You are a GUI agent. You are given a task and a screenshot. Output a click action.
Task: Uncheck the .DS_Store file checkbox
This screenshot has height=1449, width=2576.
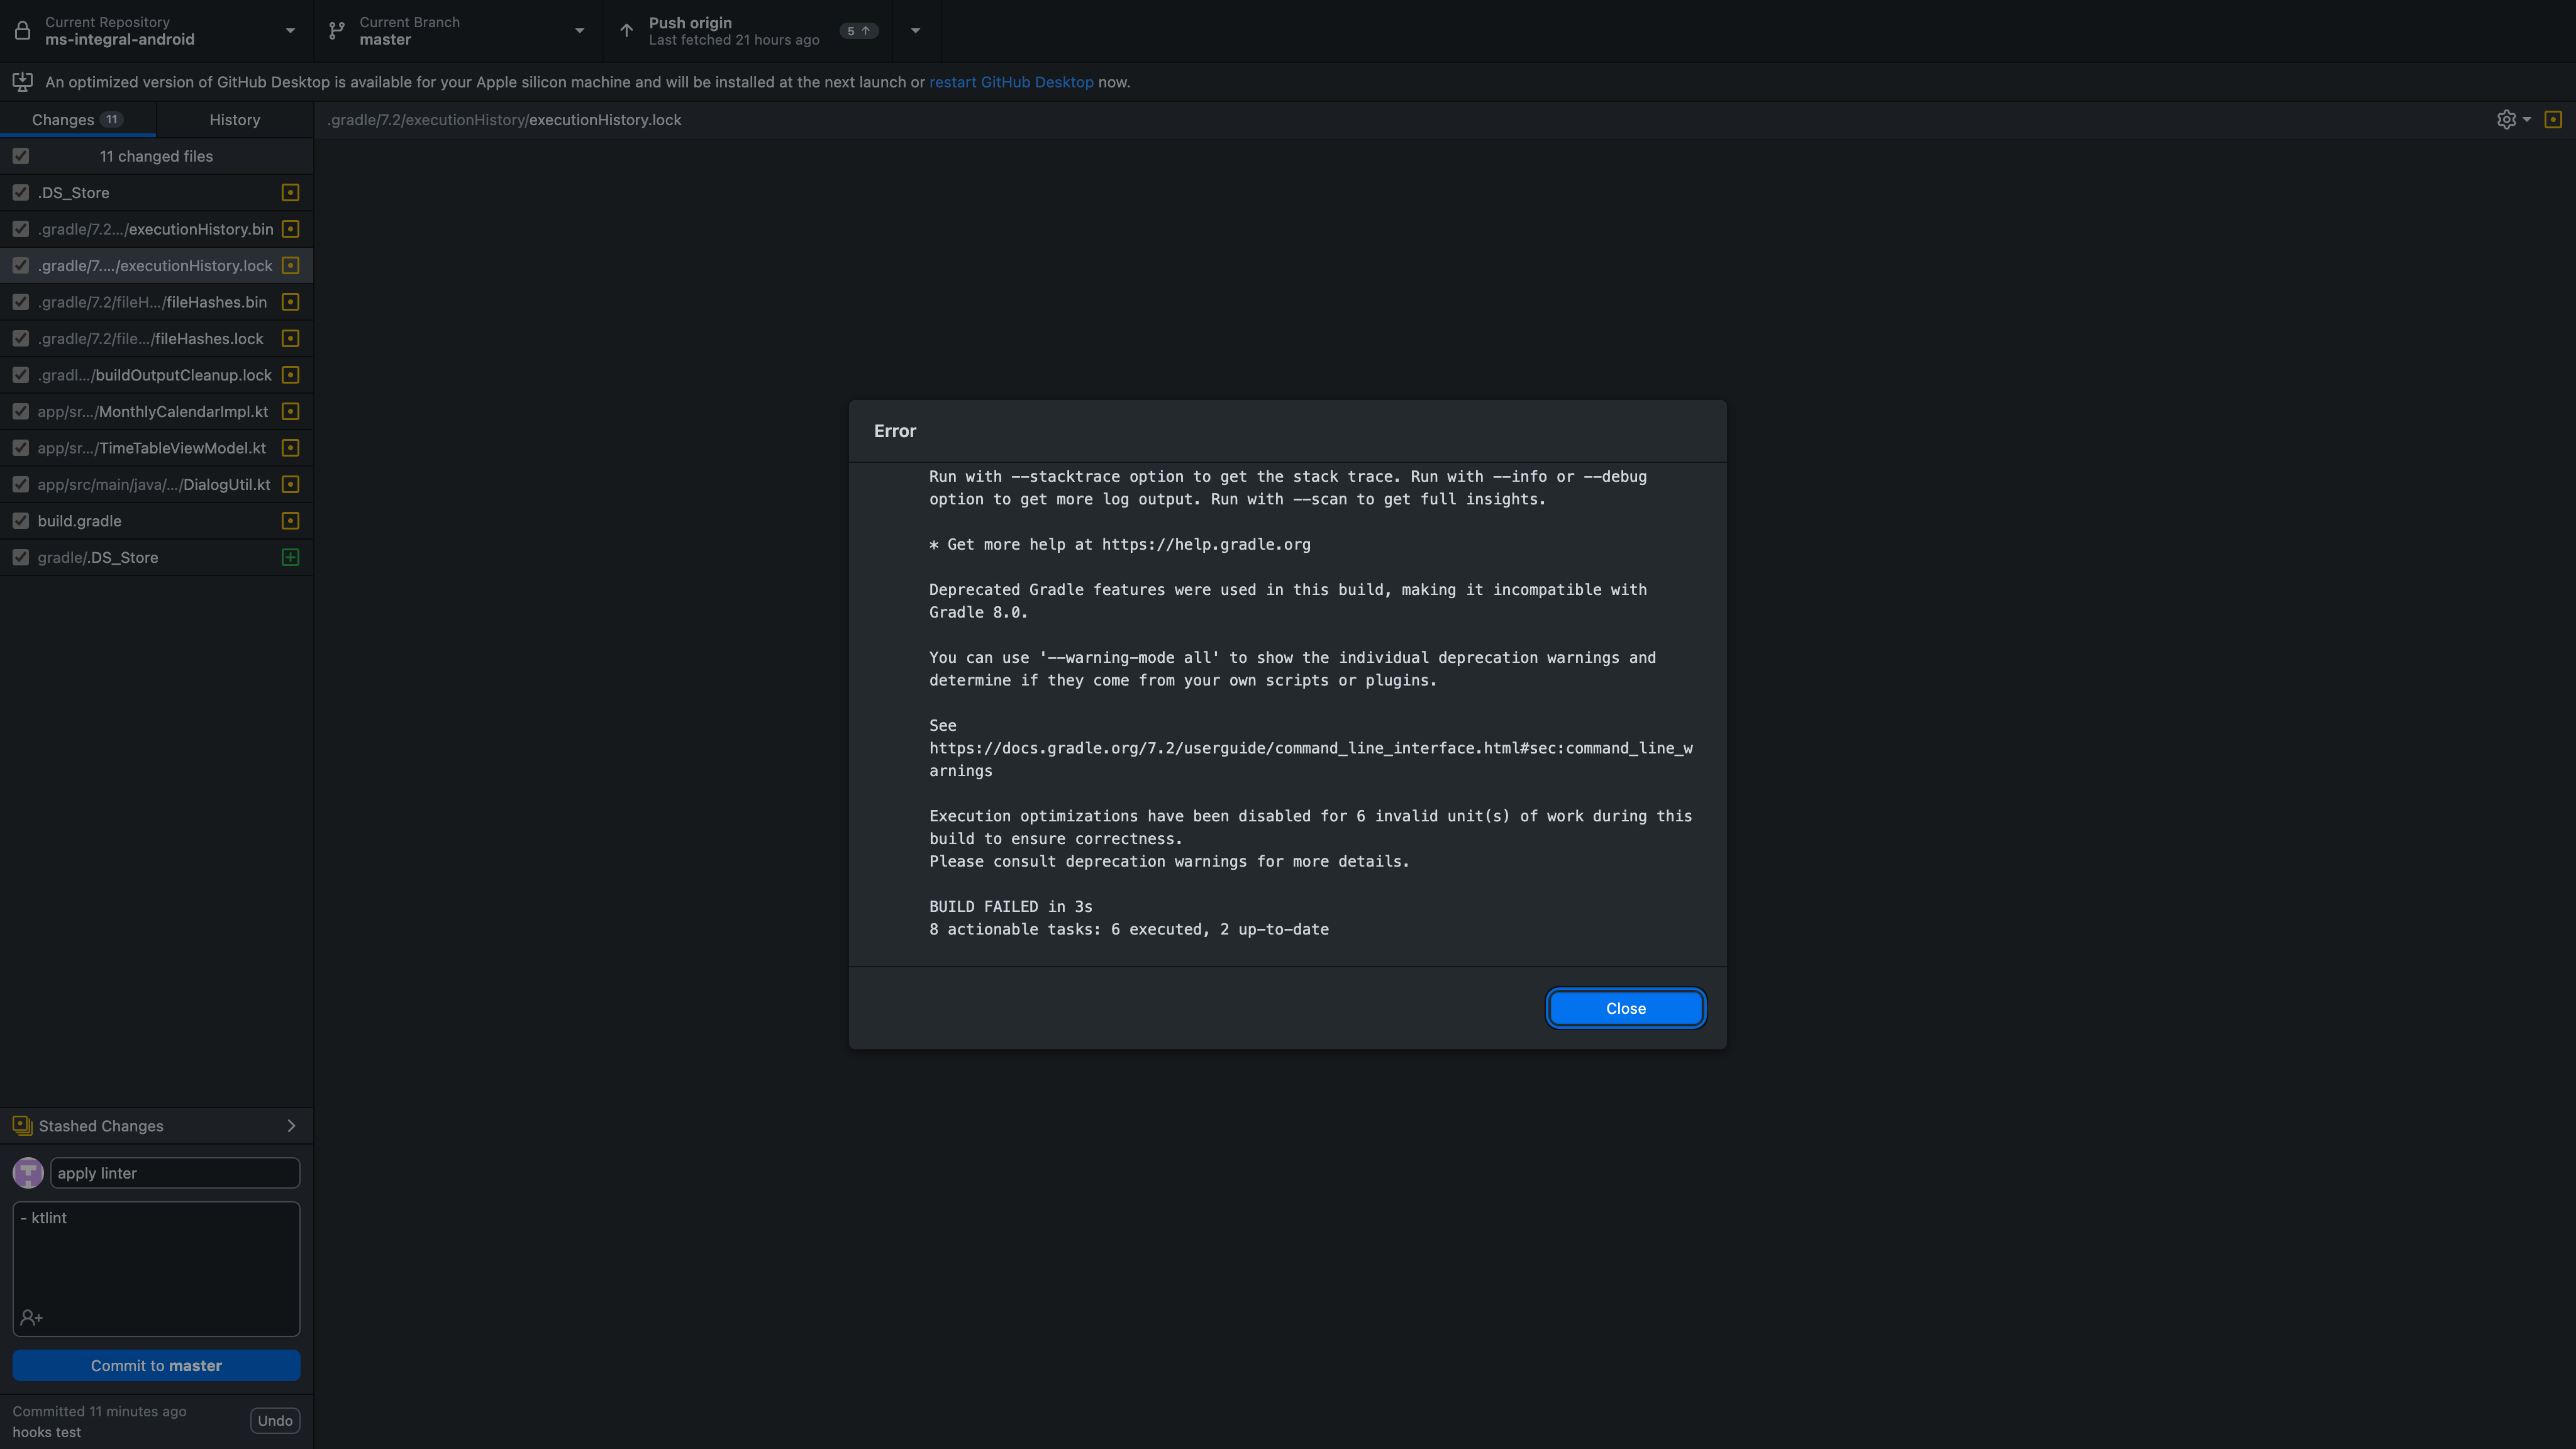[21, 192]
